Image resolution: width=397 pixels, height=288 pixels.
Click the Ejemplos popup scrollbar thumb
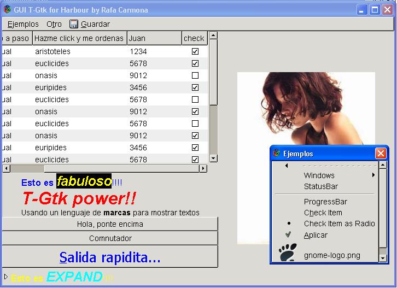click(383, 209)
